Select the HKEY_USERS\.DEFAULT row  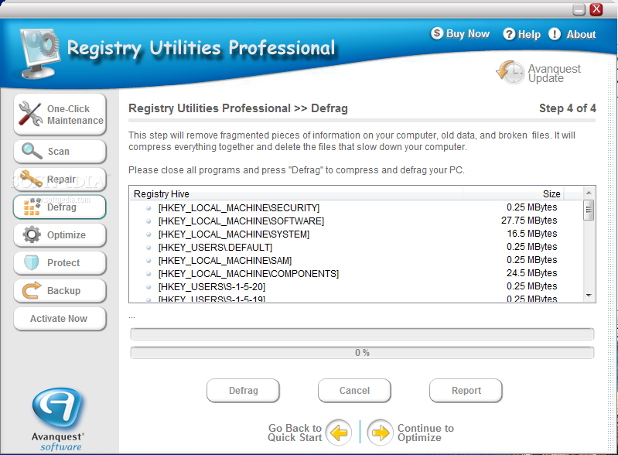click(356, 247)
